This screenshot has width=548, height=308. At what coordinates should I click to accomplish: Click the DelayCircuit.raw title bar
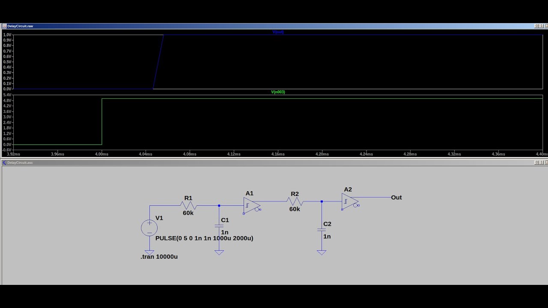coord(274,26)
